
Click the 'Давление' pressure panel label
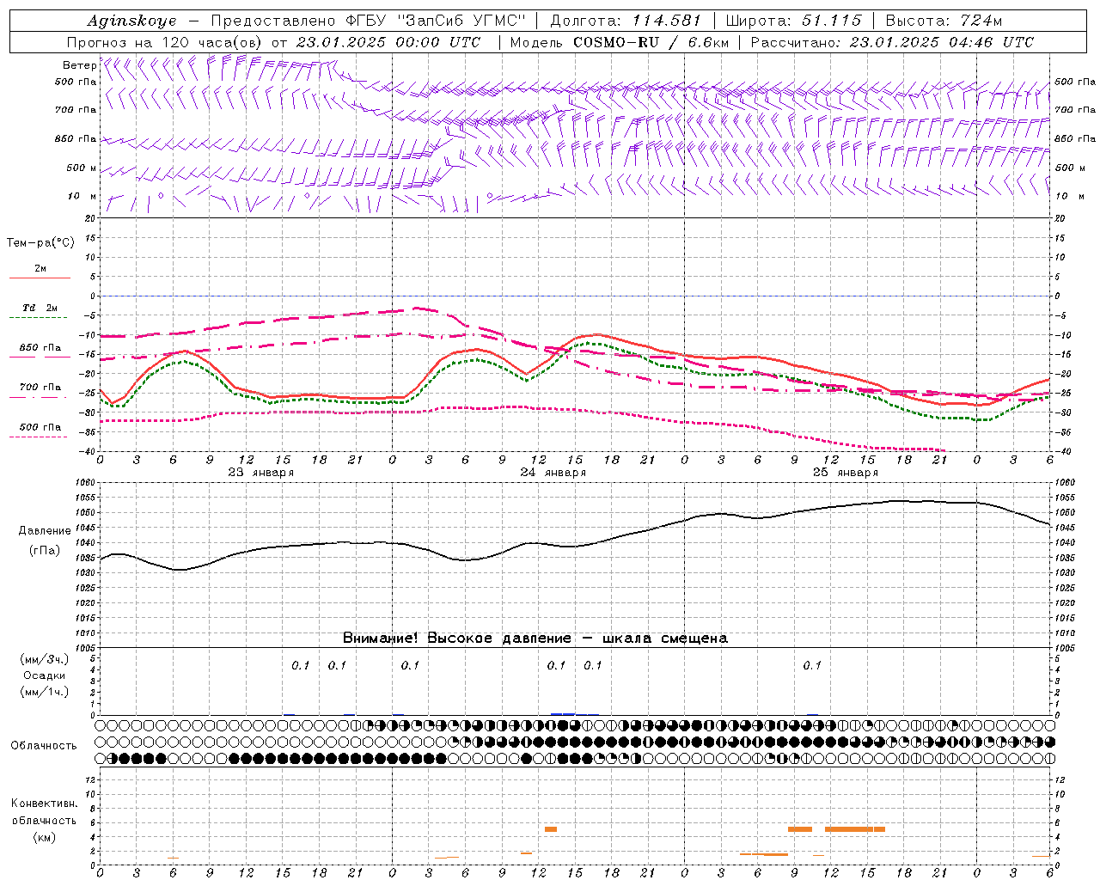point(45,531)
